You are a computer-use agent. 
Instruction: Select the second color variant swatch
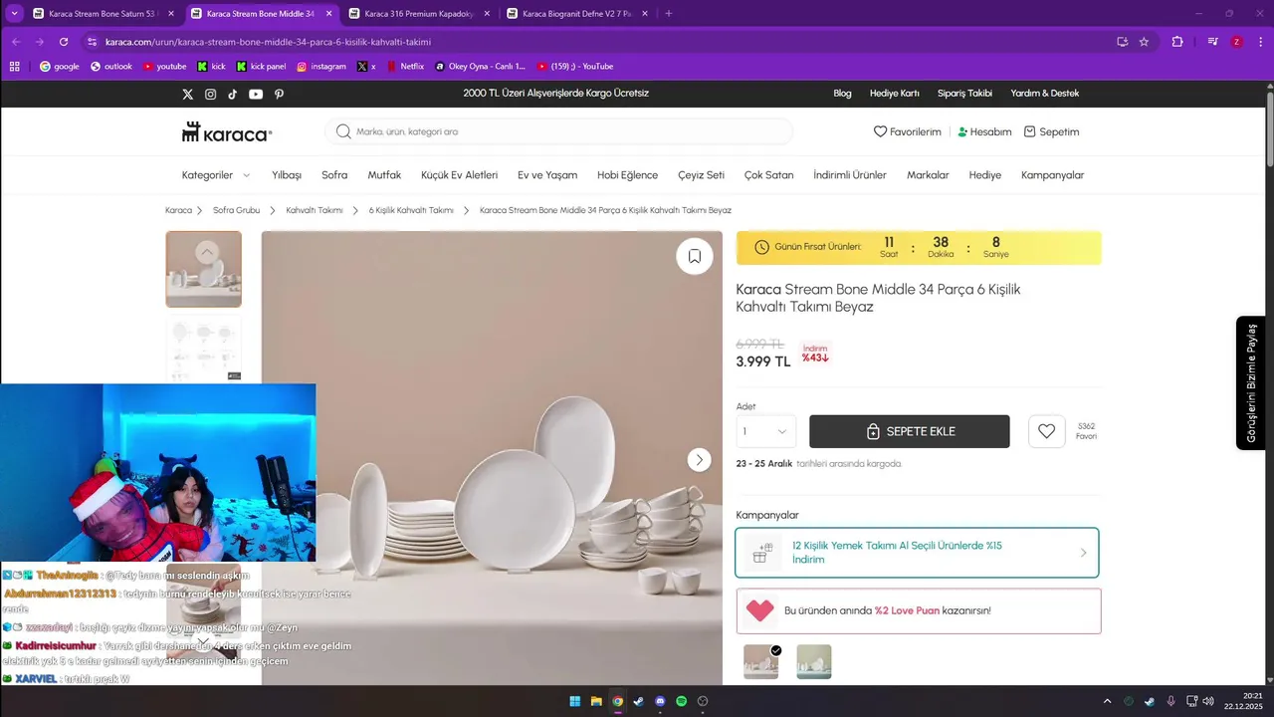pos(814,661)
